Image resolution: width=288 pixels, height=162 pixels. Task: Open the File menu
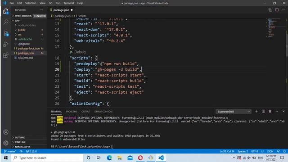tap(12, 3)
